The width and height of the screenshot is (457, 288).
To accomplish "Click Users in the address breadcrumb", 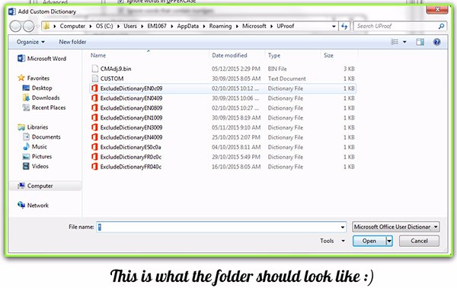I will [130, 26].
